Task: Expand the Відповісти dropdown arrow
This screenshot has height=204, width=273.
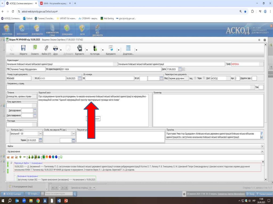Action: coord(87,50)
